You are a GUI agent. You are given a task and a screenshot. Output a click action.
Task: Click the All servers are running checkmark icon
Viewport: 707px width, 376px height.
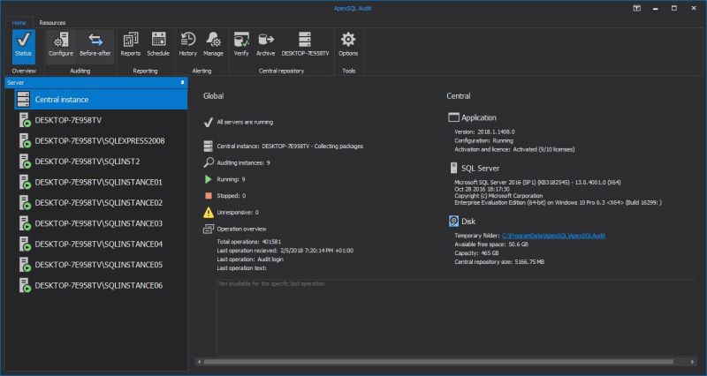(x=209, y=123)
